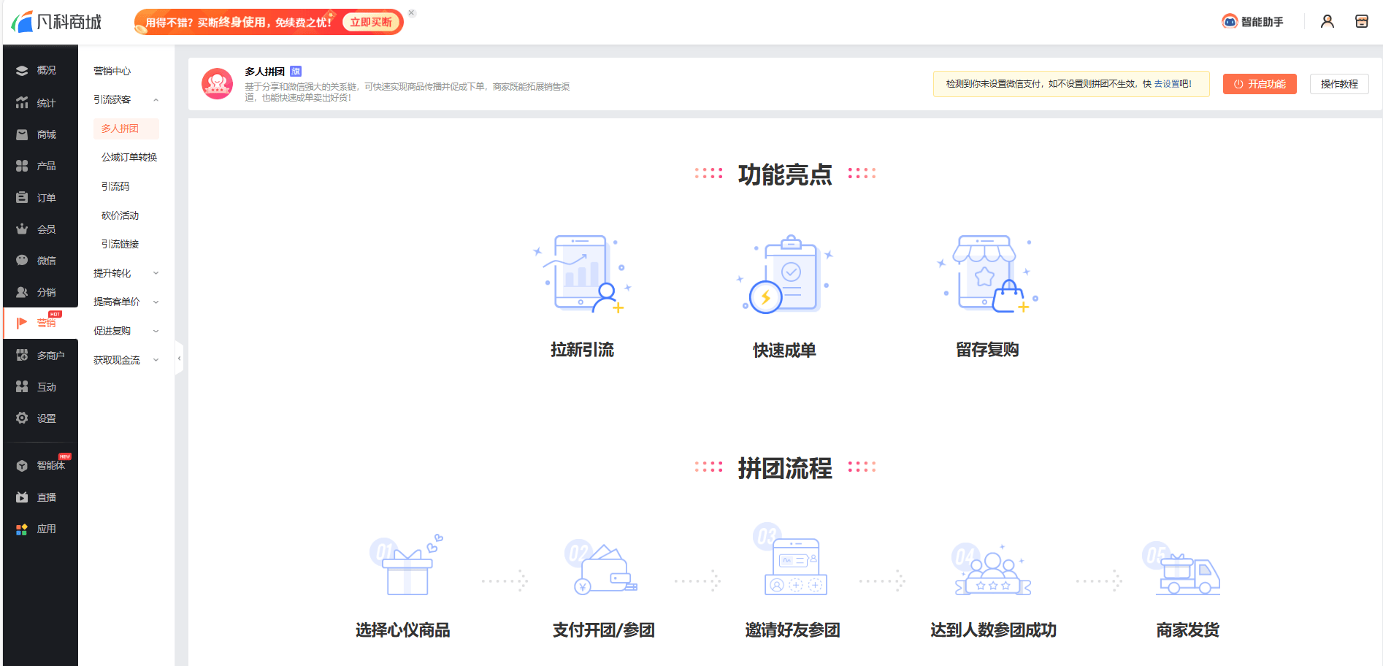1383x666 pixels.
Task: Collapse the 引流获客 submenu group
Action: point(126,100)
